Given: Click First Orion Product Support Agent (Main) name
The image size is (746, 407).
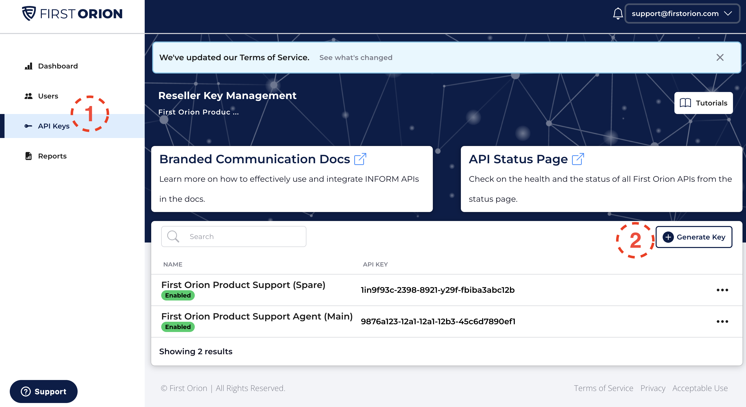Looking at the screenshot, I should [x=257, y=316].
